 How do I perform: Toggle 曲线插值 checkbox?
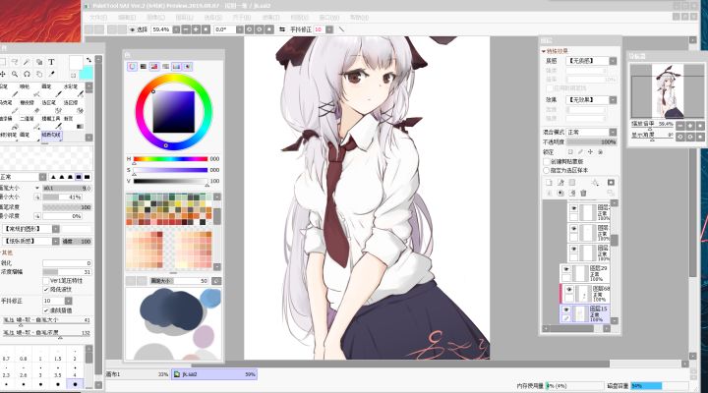[x=46, y=310]
